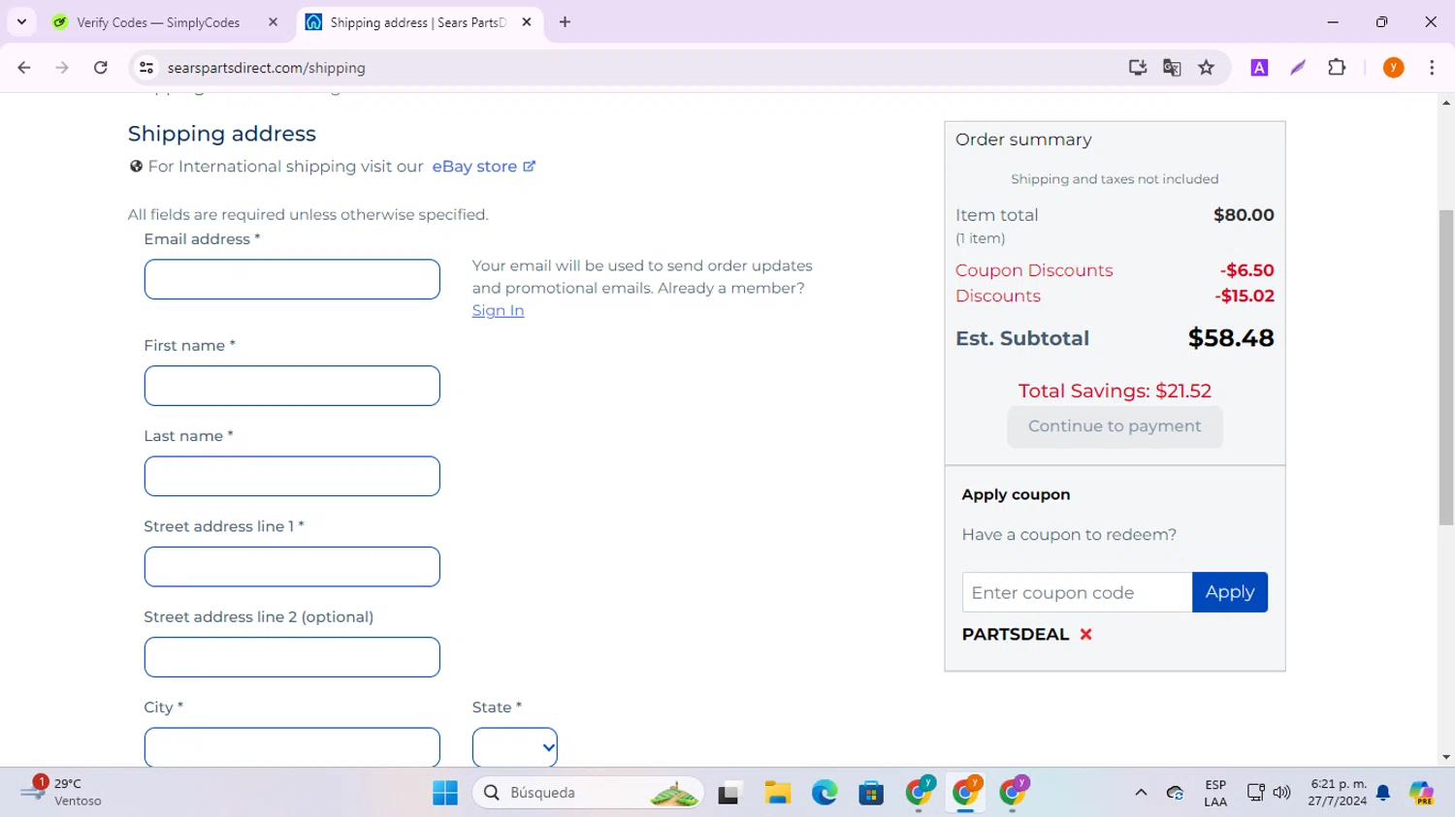The image size is (1455, 817).
Task: Open the Task View taskbar icon
Action: coord(728,793)
